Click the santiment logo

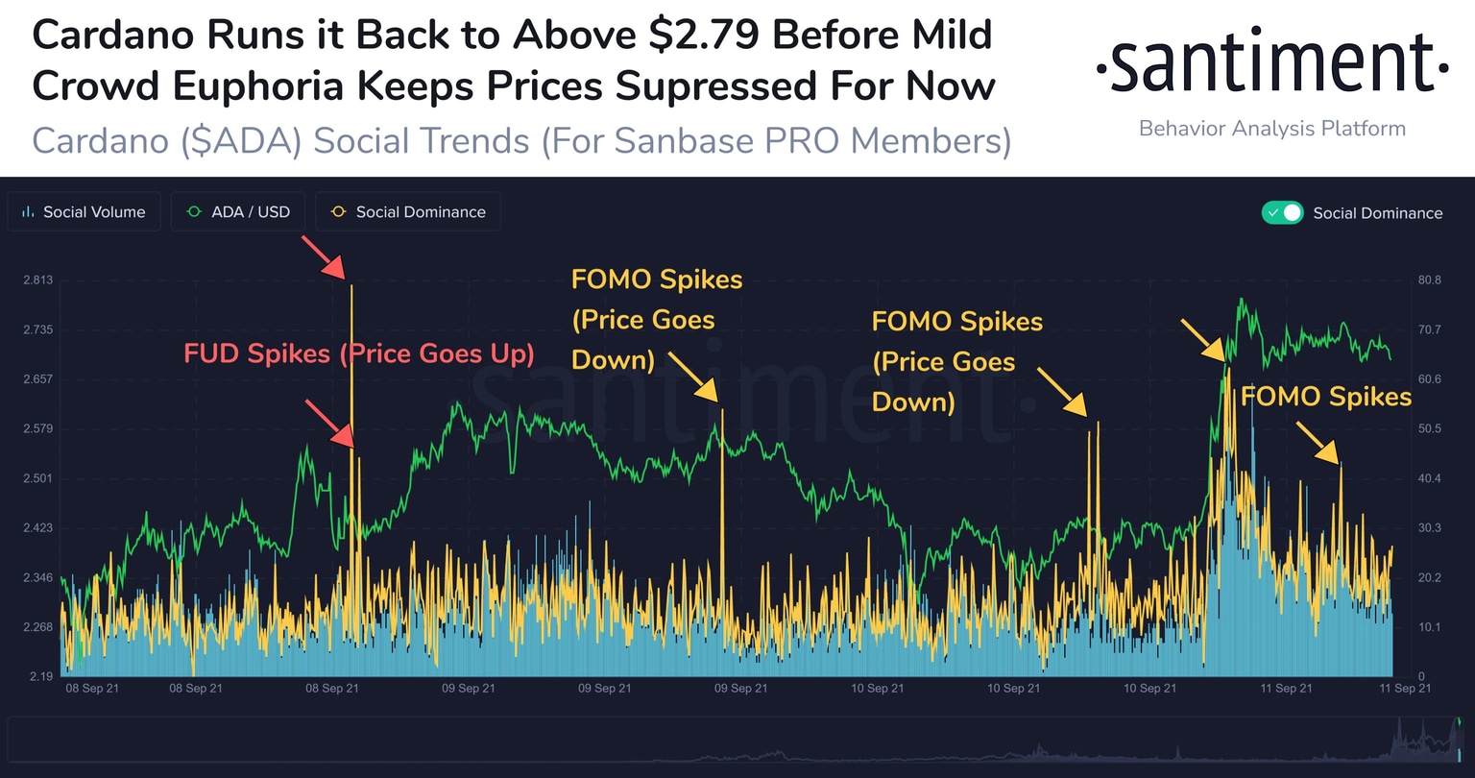(x=1270, y=63)
